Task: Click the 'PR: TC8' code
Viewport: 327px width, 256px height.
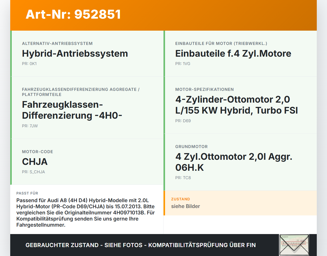Action: [183, 178]
